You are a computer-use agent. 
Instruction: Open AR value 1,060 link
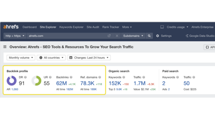[15, 89]
